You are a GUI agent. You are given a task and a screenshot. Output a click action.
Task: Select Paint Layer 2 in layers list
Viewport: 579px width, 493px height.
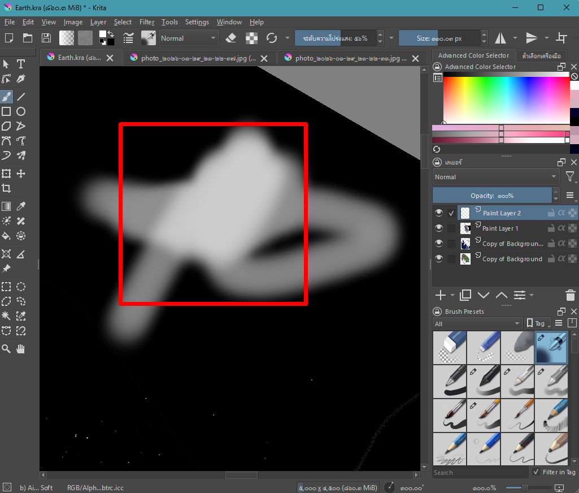pyautogui.click(x=502, y=213)
